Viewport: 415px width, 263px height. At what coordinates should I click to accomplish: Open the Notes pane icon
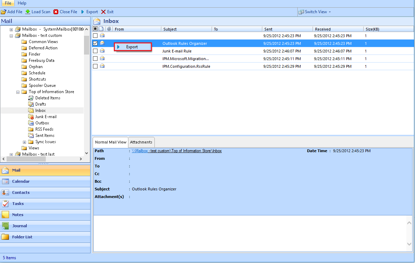pyautogui.click(x=5, y=215)
